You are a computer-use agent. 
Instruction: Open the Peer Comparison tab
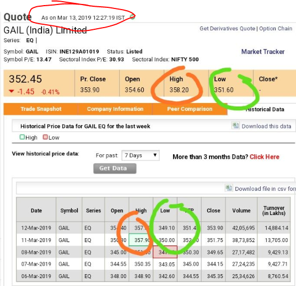[190, 109]
